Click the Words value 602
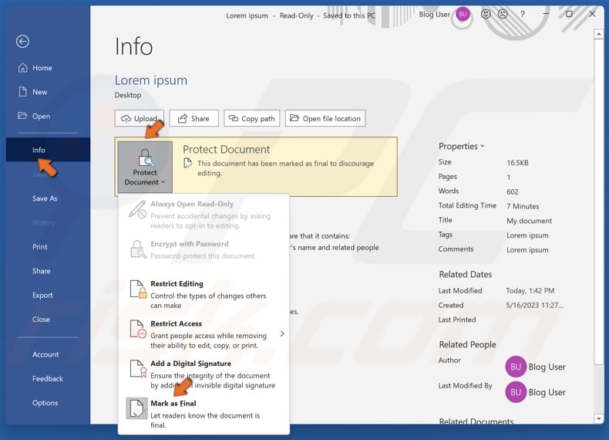 [513, 191]
